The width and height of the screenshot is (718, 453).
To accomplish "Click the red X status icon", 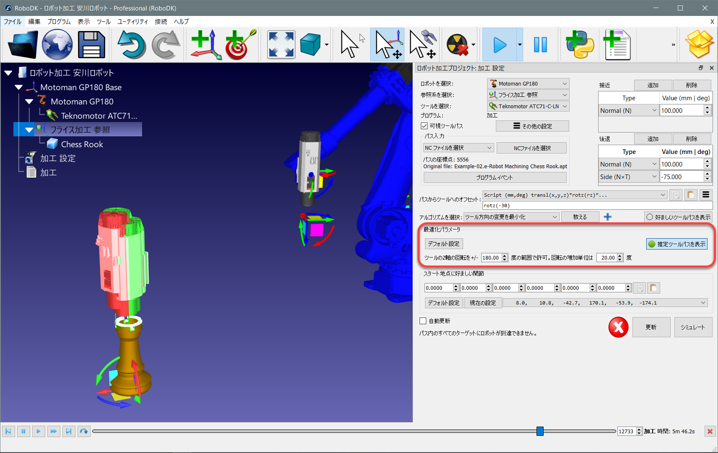I will pos(618,327).
